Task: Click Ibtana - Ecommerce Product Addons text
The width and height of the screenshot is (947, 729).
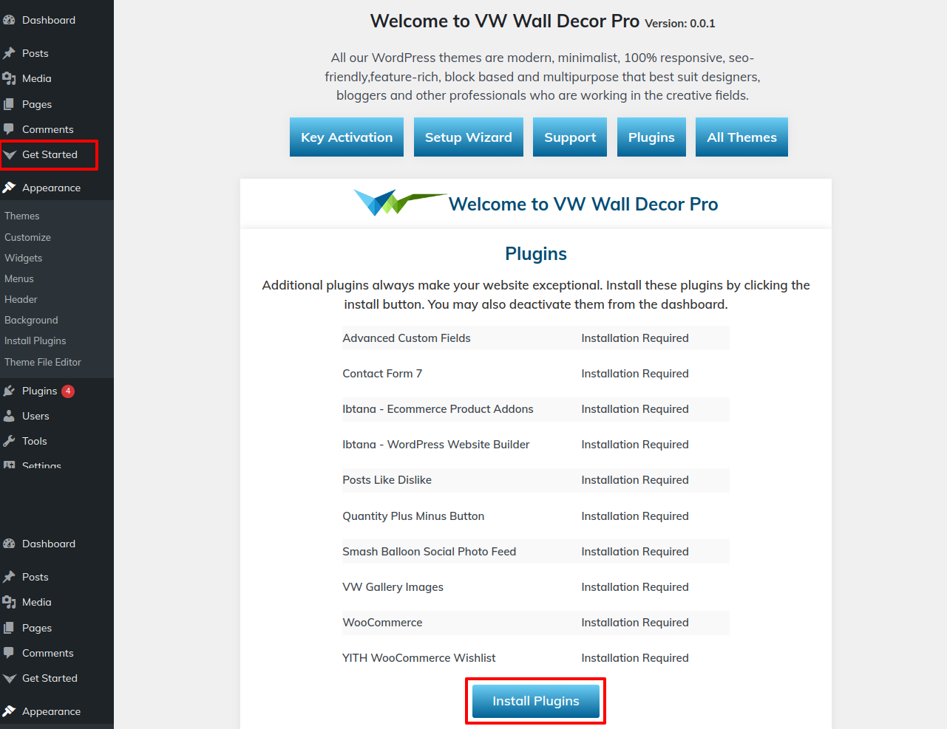Action: pos(438,409)
